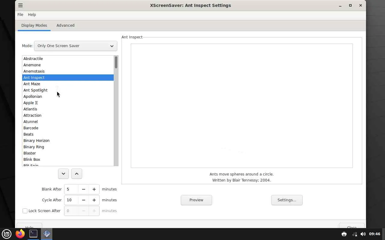Screen dimensions: 385x240
Task: Open the network connection tray icon
Action: 355,234
